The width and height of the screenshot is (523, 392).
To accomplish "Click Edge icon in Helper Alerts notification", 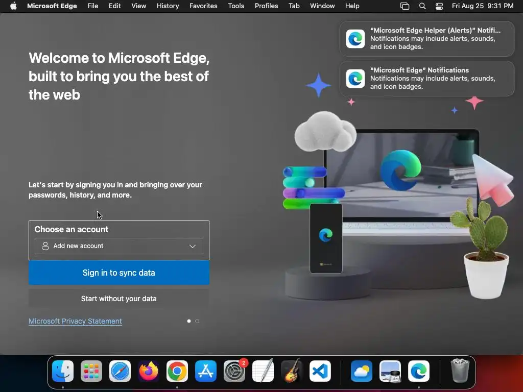I will tap(355, 39).
